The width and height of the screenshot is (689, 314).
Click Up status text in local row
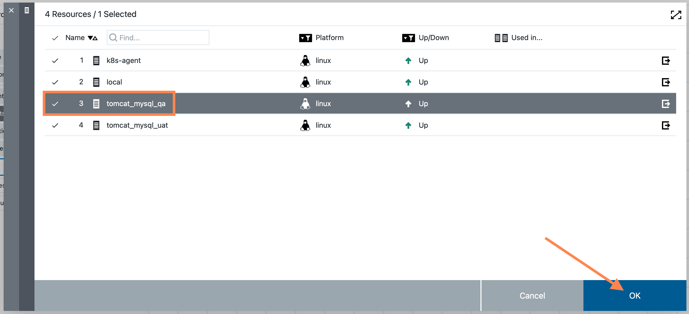point(423,82)
